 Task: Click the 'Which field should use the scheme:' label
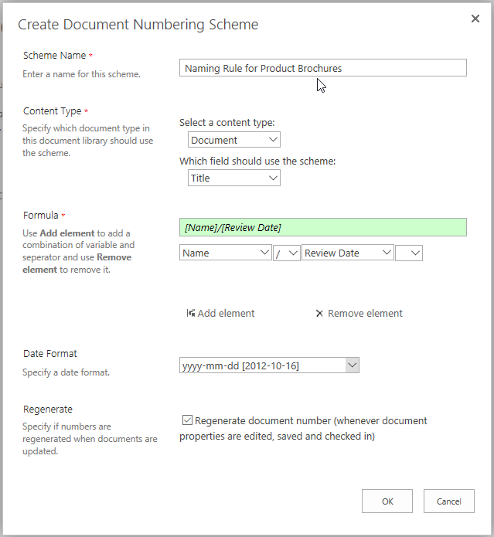pyautogui.click(x=257, y=161)
